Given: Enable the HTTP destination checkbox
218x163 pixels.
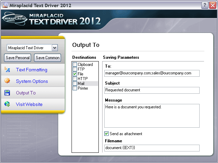Looking at the screenshot, I should coord(75,78).
